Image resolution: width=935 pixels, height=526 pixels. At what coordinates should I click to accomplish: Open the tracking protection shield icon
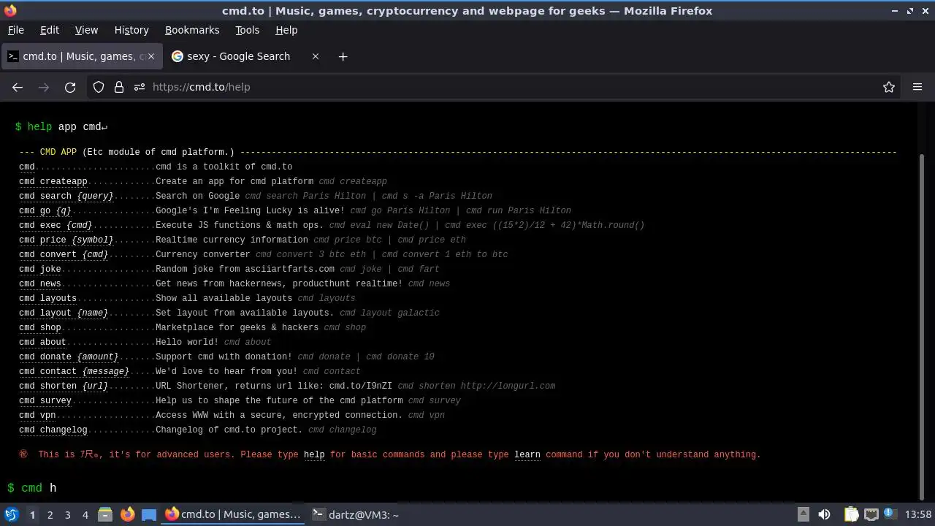click(99, 87)
